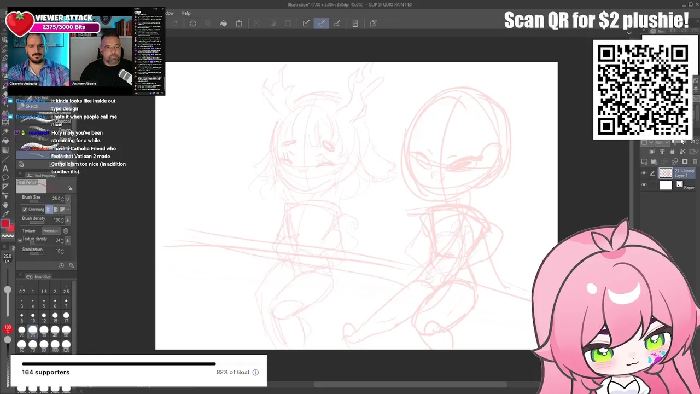Open the Brush Size dynamics dropdown
Screen dimensions: 700x394
coord(68,199)
